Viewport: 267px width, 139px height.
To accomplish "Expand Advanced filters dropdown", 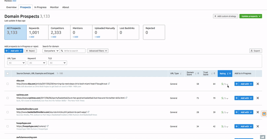I will [98, 51].
